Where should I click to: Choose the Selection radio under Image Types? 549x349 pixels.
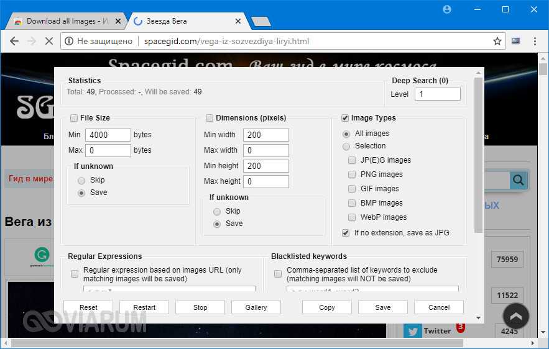point(346,146)
